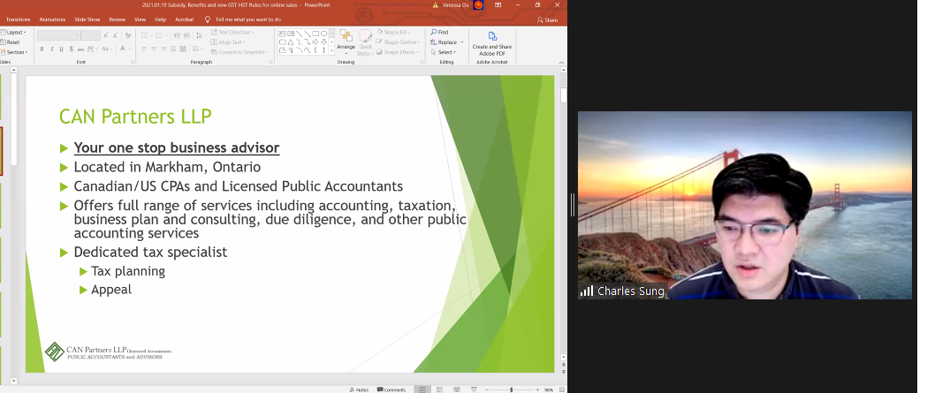Open the Replace dropdown arrow
927x393 pixels.
coord(461,42)
